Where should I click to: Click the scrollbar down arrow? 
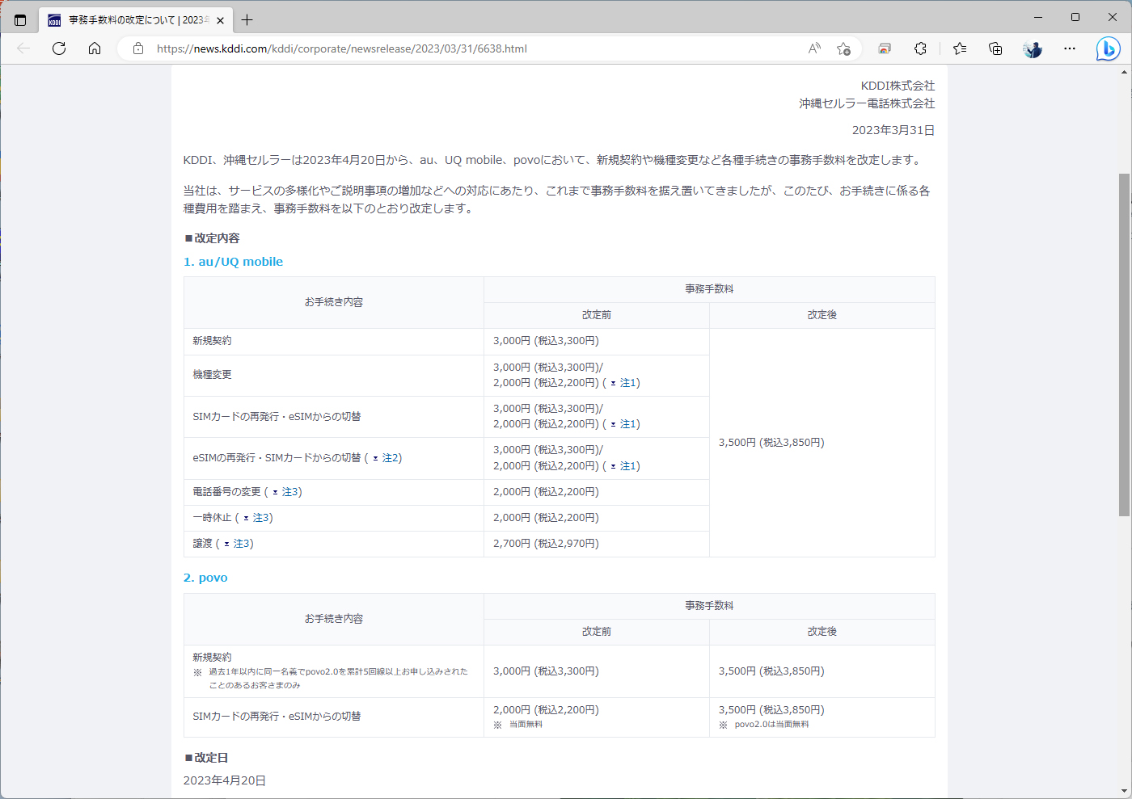pyautogui.click(x=1124, y=791)
